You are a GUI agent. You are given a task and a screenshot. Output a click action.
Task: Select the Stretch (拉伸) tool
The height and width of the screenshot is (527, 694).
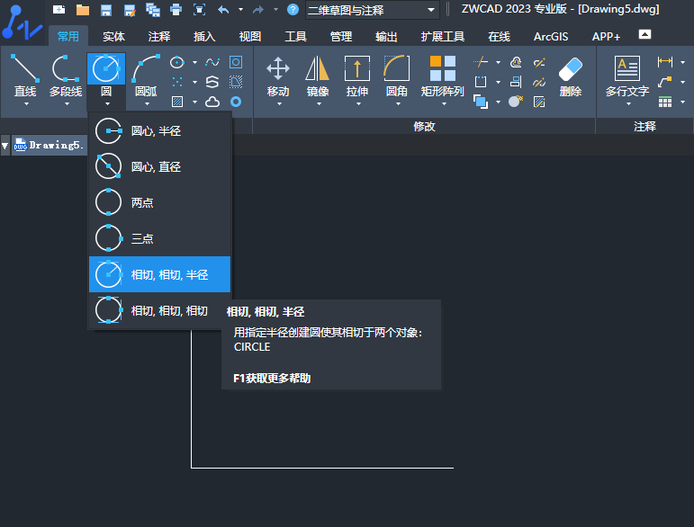pos(357,76)
